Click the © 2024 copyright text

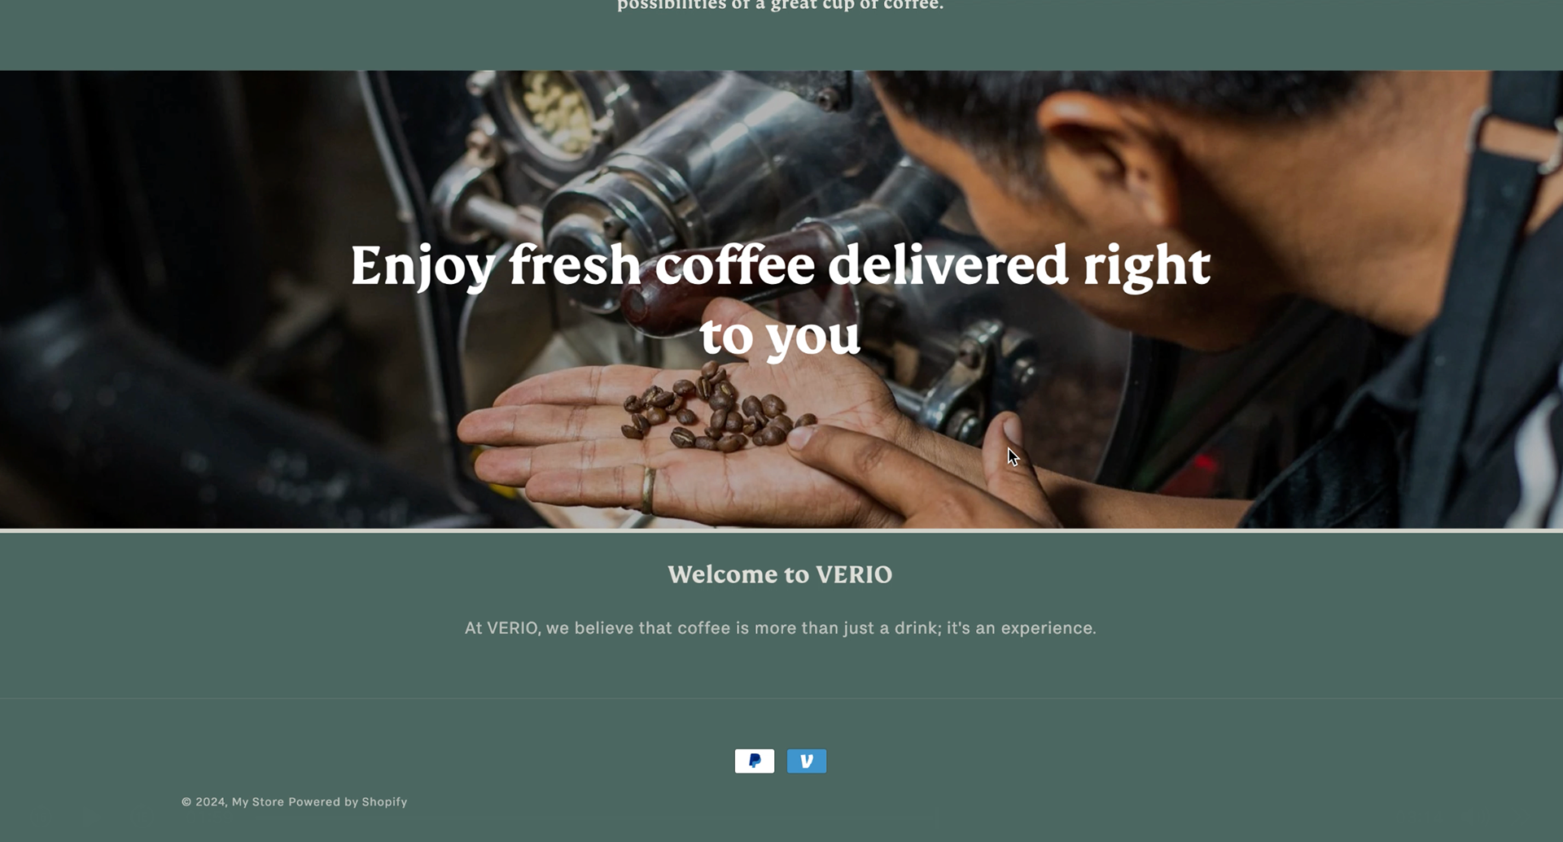tap(204, 801)
